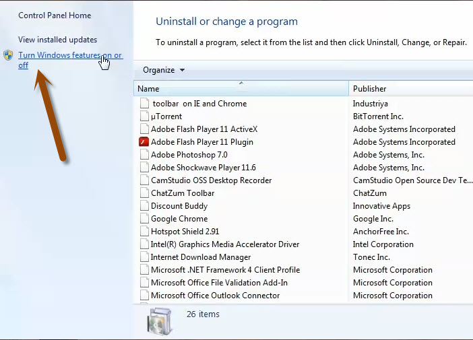This screenshot has height=340, width=473.
Task: Click Microsoft .NET Framework 4 Client Profile icon
Action: [144, 270]
